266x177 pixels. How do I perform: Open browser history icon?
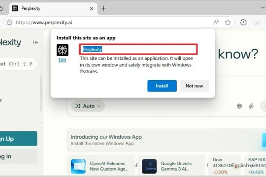point(243,22)
